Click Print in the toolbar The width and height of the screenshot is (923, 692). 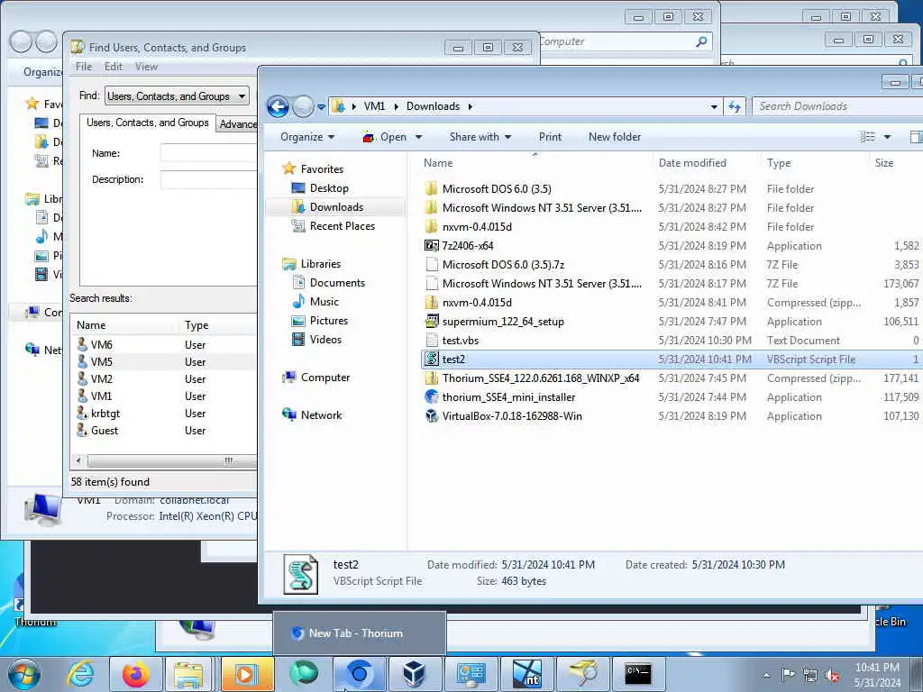(550, 137)
